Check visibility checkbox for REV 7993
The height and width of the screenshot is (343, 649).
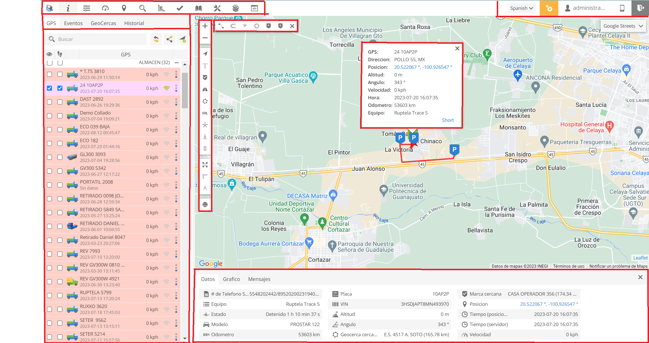click(x=49, y=254)
